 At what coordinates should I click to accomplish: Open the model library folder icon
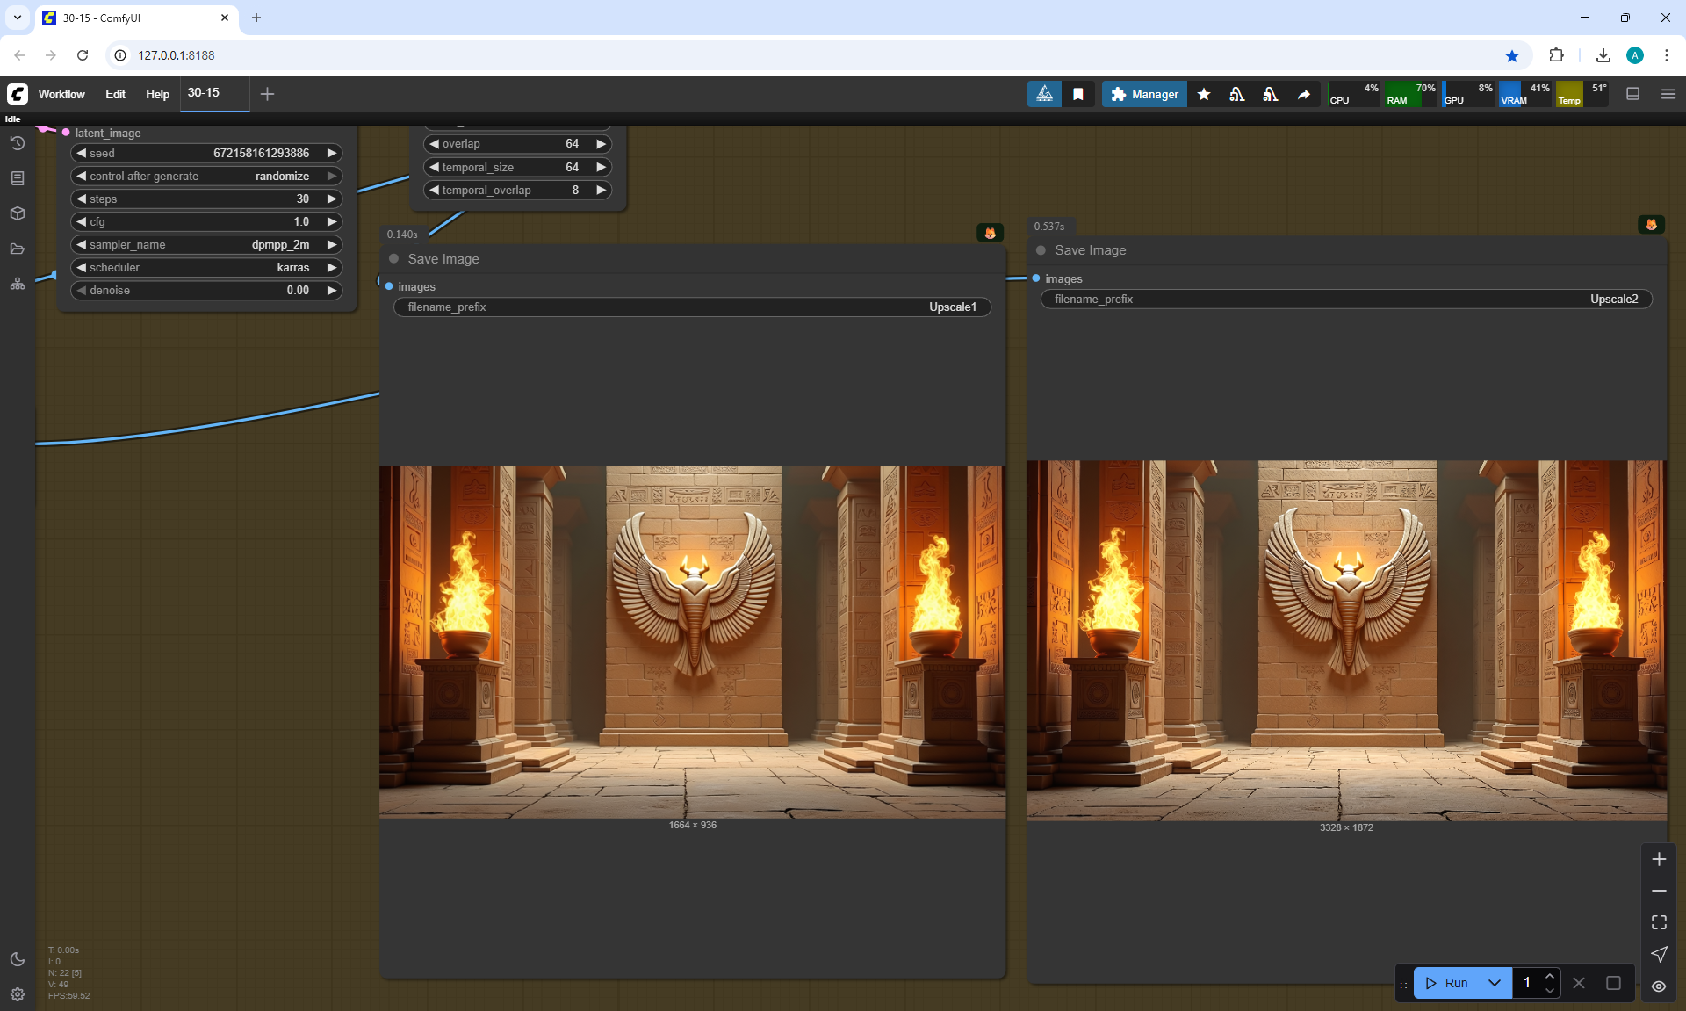pyautogui.click(x=18, y=249)
